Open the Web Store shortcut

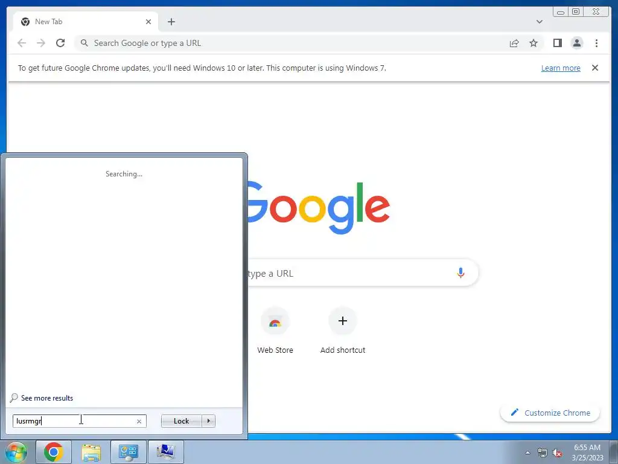coord(275,331)
